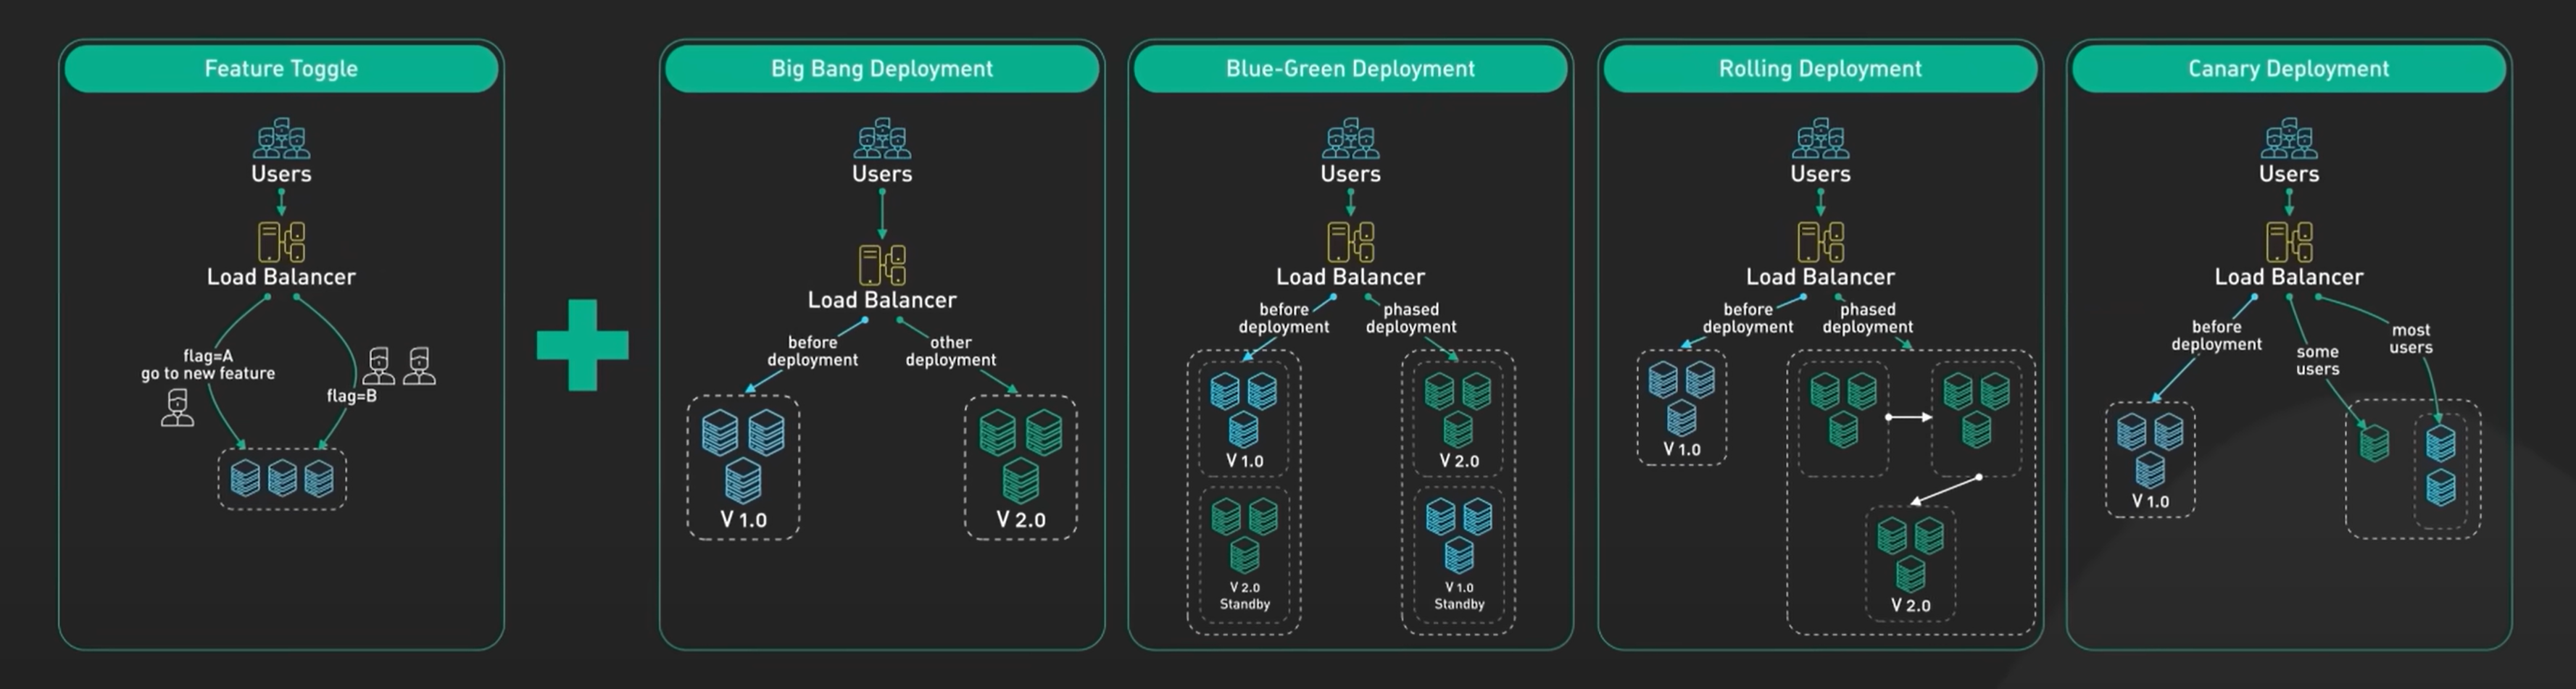Click 'V 1.0 Standby' label text
The image size is (2576, 689).
[1459, 595]
